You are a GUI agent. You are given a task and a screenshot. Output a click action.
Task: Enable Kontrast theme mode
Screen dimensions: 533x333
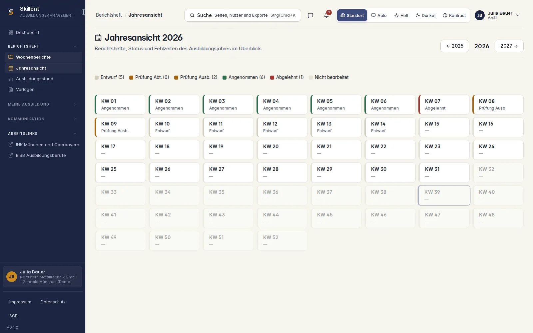point(454,15)
